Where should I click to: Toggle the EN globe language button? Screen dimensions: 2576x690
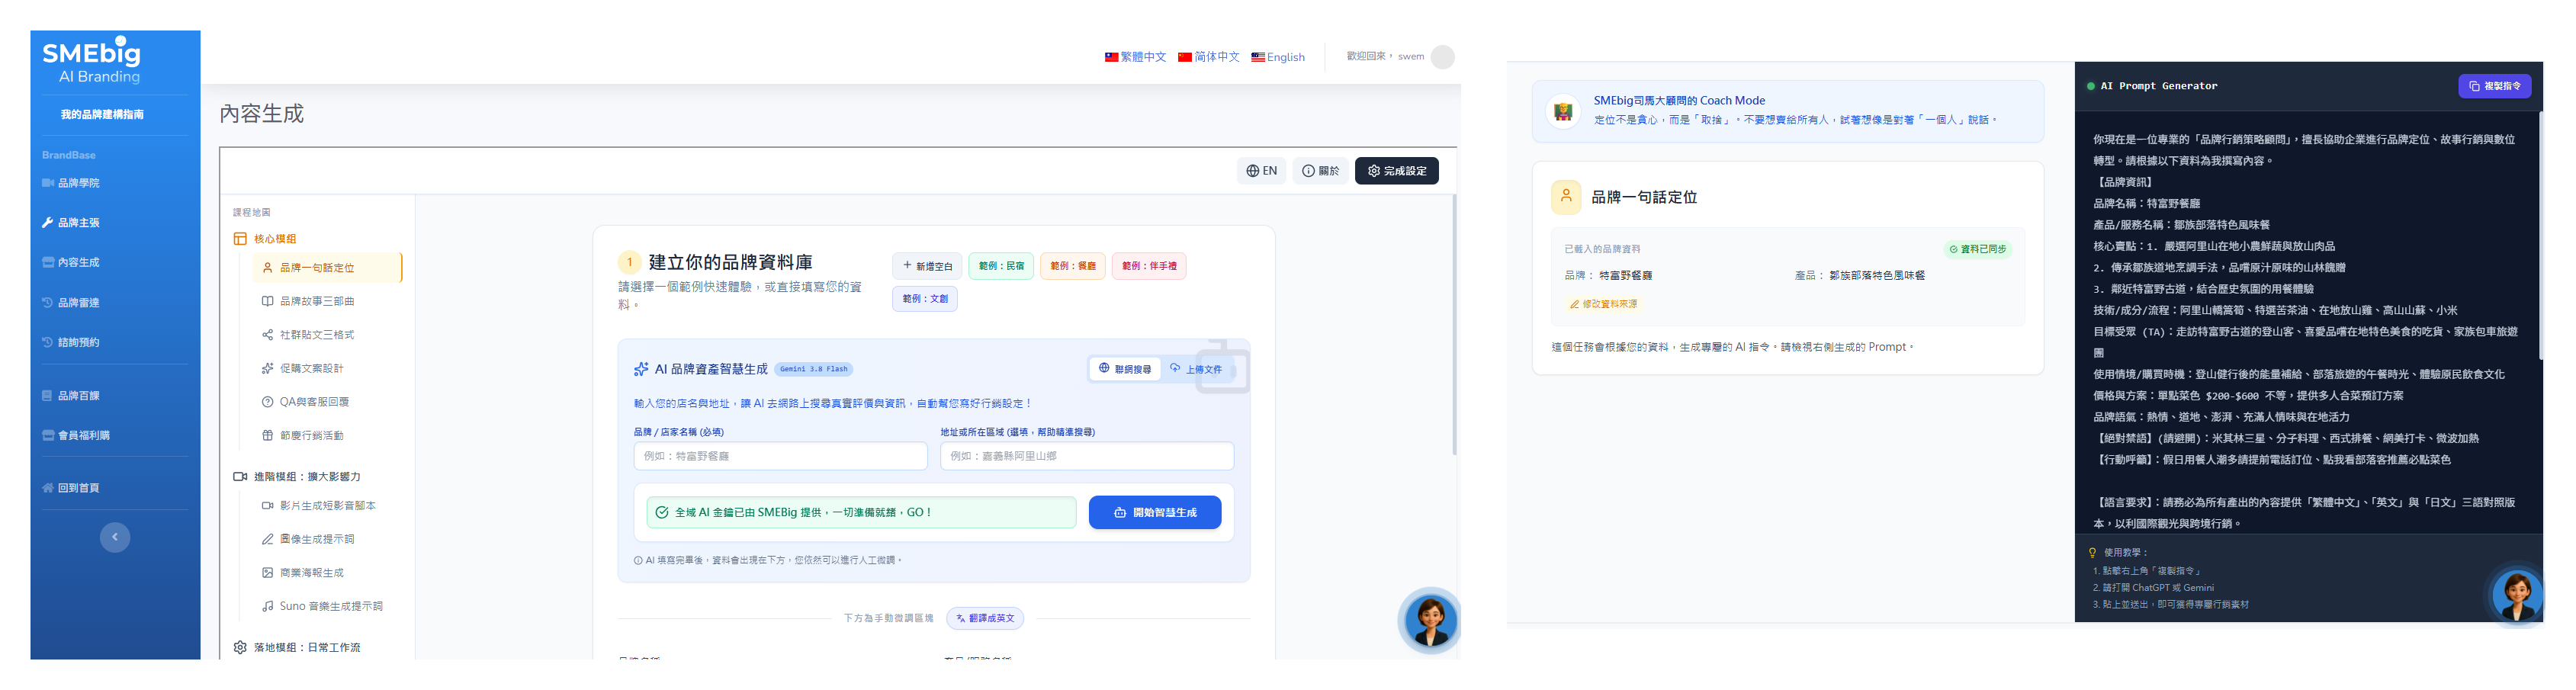1261,171
